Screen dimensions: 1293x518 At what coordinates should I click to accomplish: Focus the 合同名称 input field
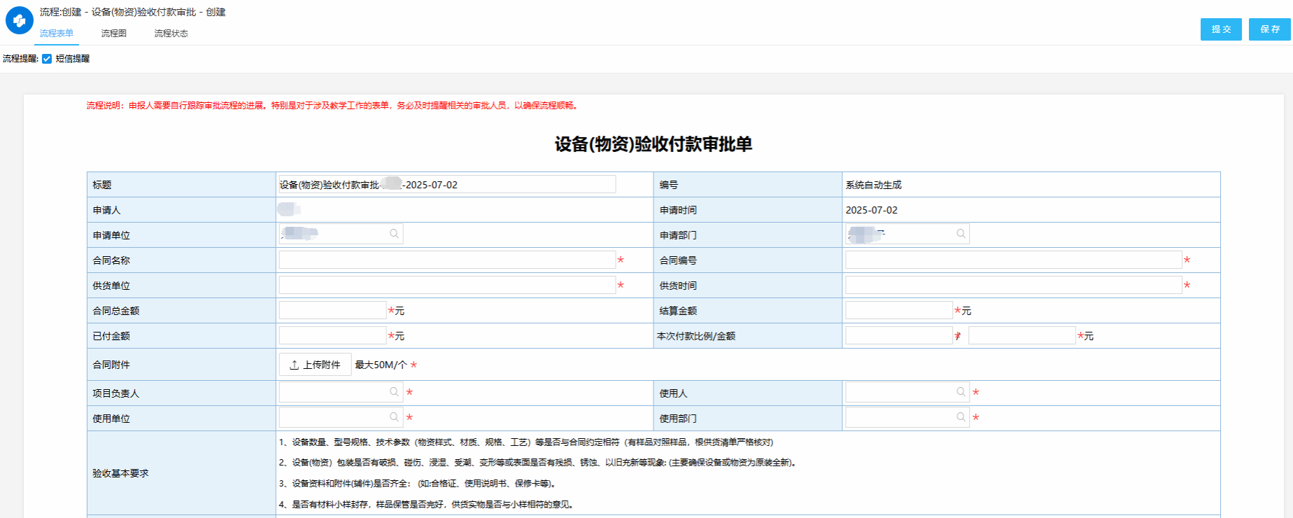click(446, 260)
